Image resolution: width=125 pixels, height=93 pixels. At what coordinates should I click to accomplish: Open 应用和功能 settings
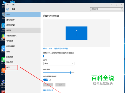(x=23, y=25)
